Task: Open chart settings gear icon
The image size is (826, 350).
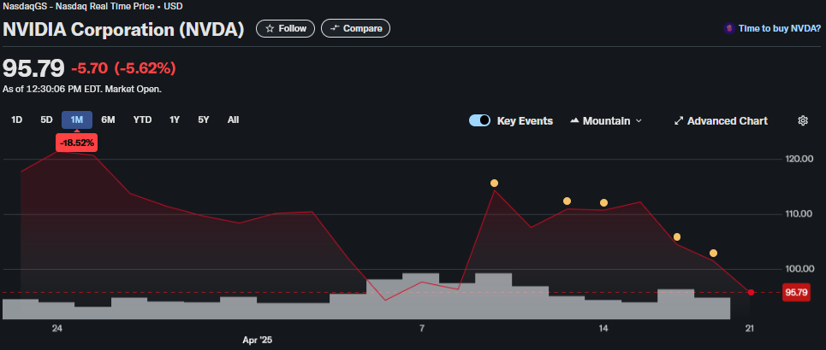Action: pos(803,120)
